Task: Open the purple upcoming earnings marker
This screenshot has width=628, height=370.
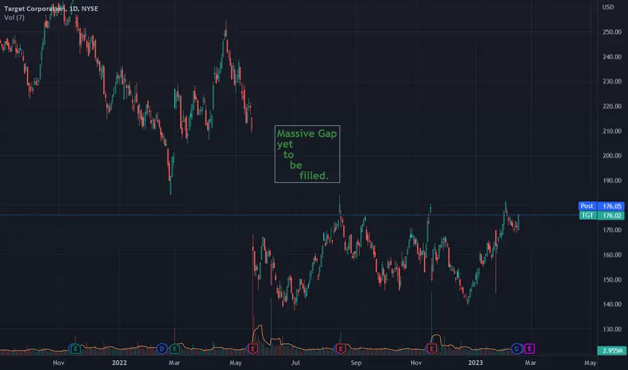Action: (530, 348)
